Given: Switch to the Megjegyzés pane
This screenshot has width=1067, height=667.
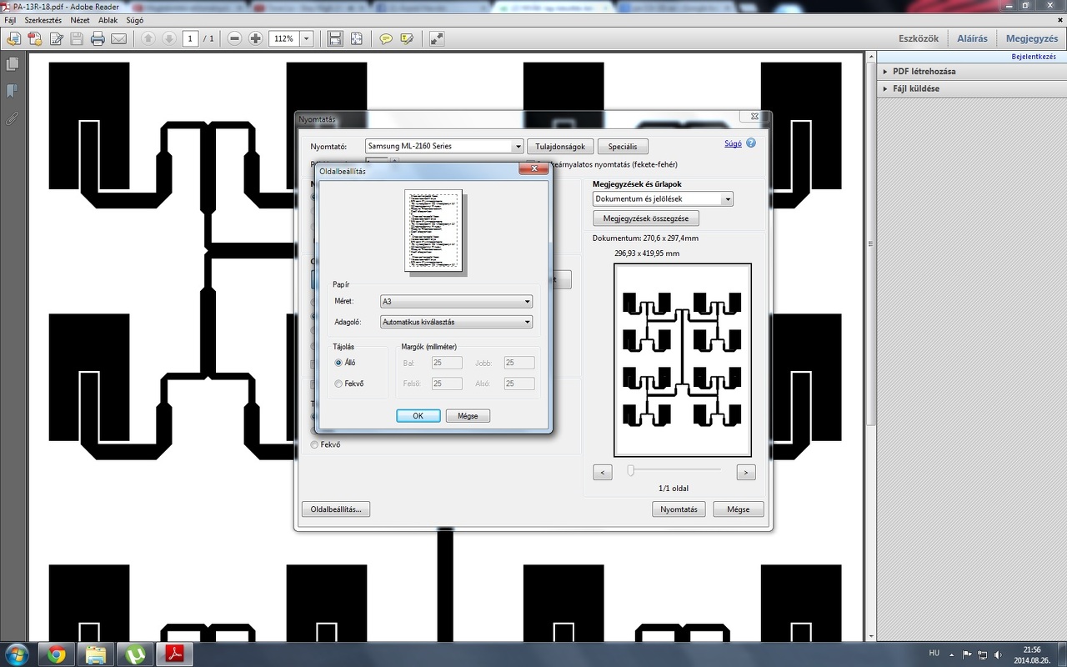Looking at the screenshot, I should click(x=1032, y=38).
